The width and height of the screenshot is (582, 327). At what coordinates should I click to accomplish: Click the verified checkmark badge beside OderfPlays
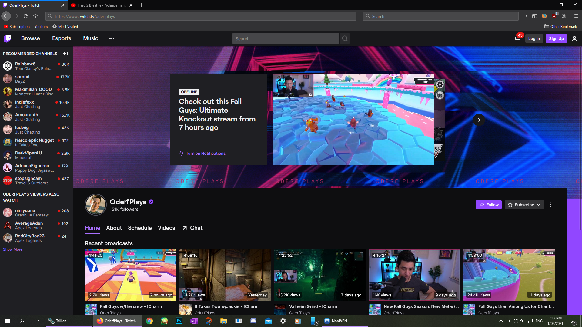click(x=151, y=201)
